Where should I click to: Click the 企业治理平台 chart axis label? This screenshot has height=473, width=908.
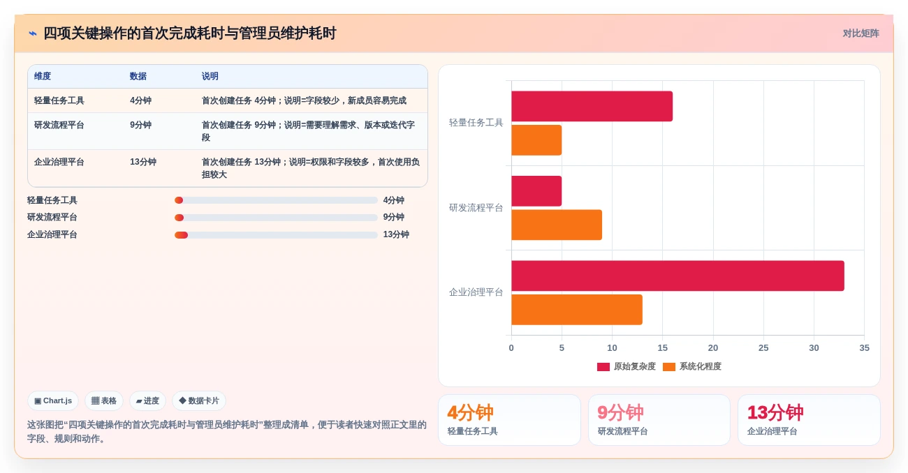[x=476, y=292]
